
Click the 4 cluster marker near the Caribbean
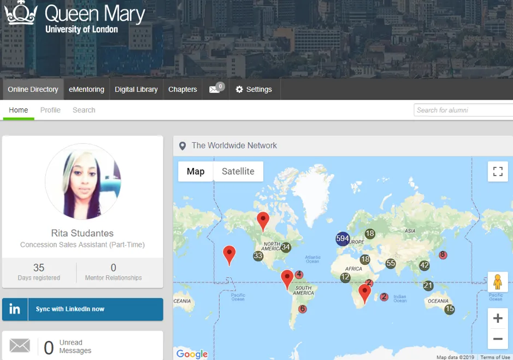click(299, 275)
